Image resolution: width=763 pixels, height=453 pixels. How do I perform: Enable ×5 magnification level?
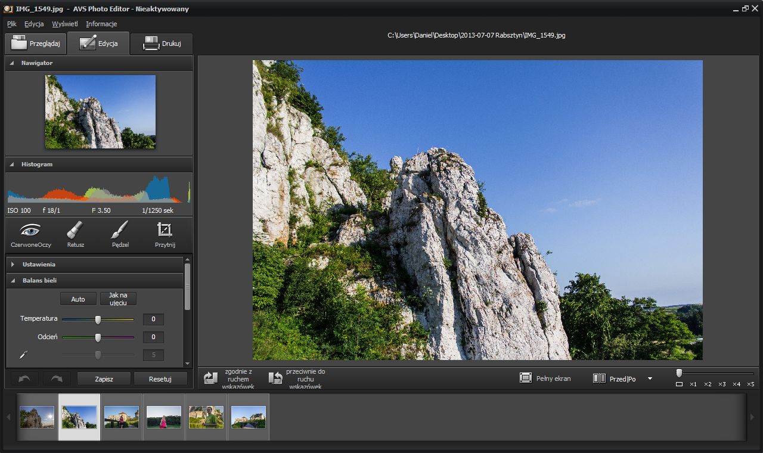click(x=750, y=384)
